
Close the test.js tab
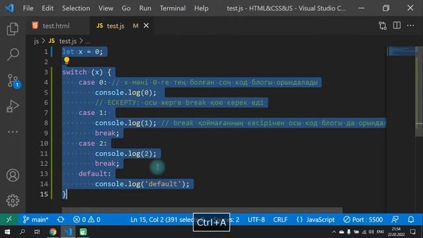tap(146, 26)
